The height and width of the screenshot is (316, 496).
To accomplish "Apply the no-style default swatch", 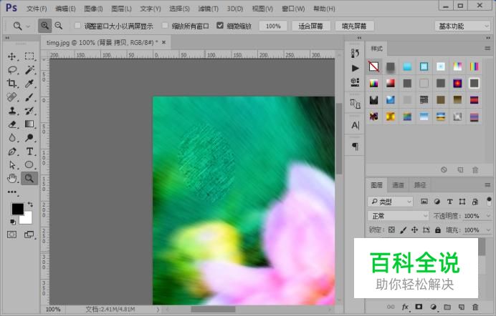I will [x=373, y=66].
